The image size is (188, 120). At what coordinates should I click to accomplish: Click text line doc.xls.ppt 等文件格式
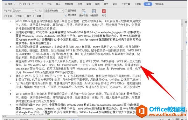pyautogui.click(x=78, y=69)
